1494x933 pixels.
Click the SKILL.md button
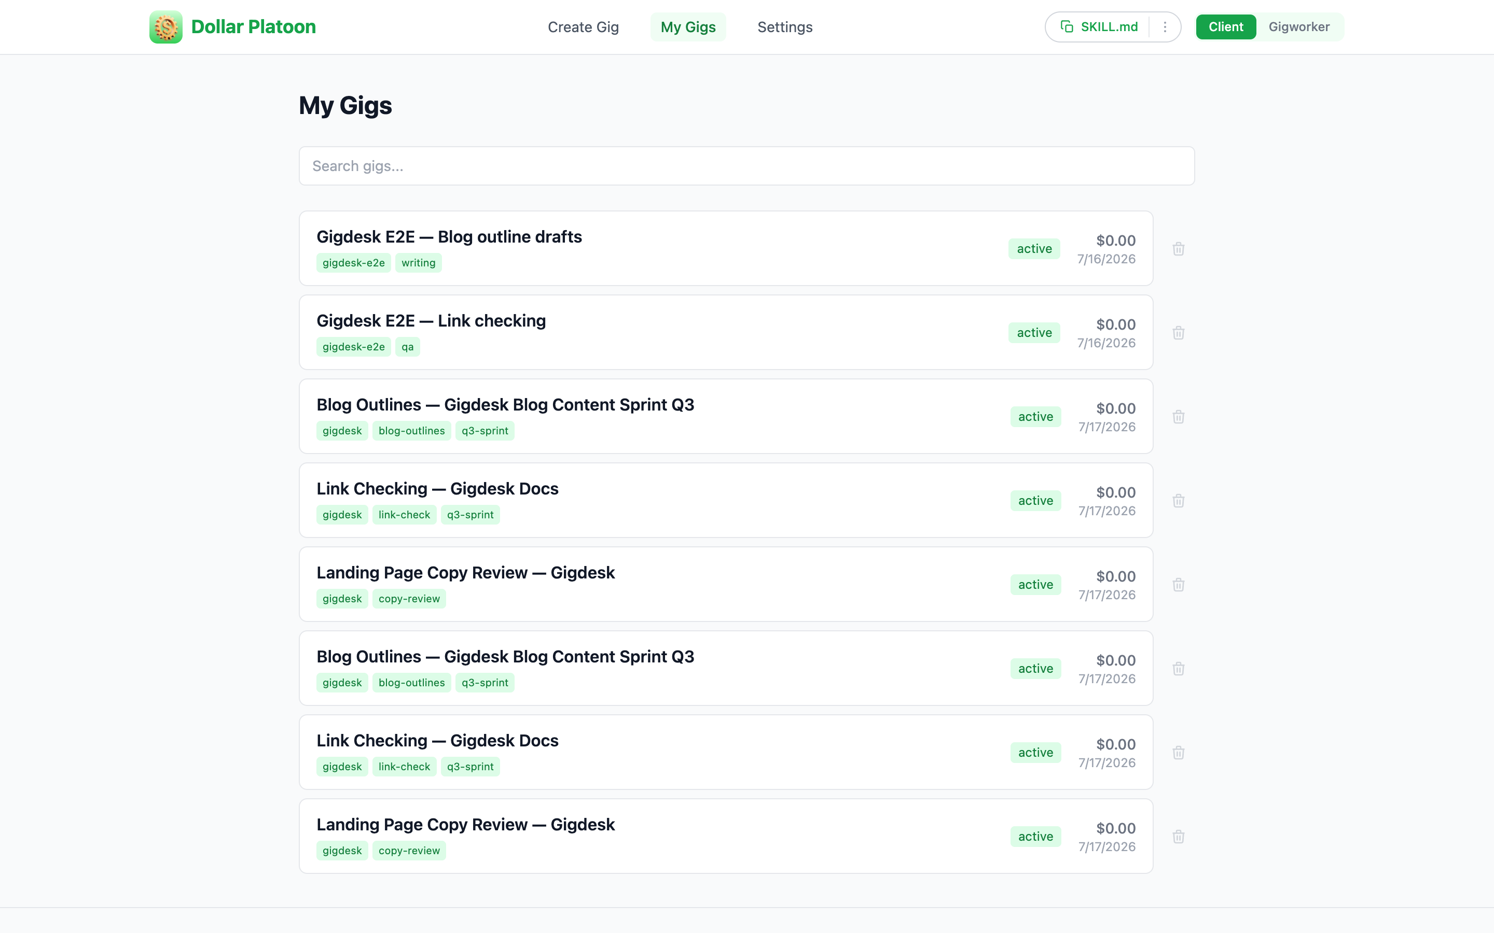click(x=1099, y=27)
